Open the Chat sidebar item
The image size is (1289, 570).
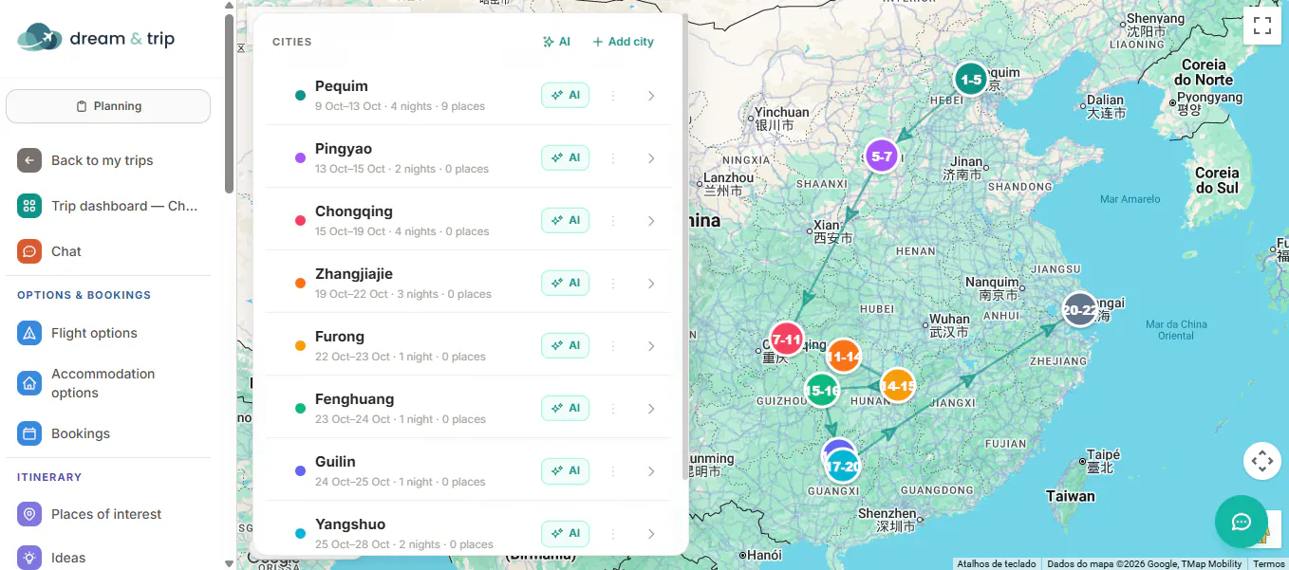coord(108,251)
